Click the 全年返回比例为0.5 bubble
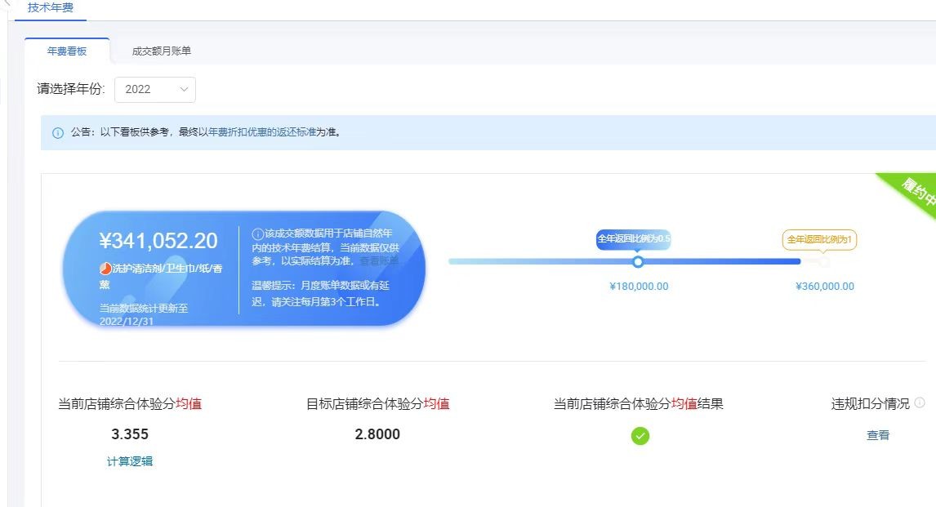Screen dimensions: 936x507 click(634, 239)
